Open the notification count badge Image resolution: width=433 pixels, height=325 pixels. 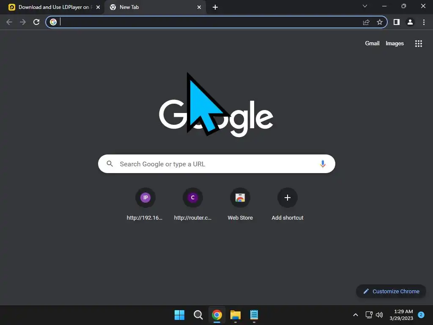coord(421,315)
